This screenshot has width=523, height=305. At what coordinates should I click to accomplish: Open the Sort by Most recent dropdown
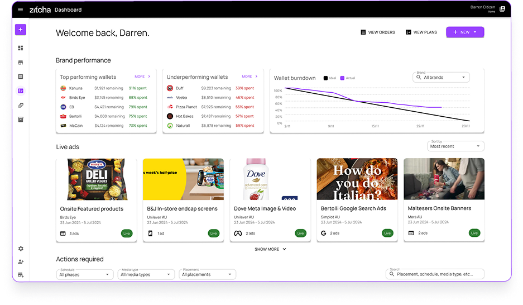pos(455,146)
